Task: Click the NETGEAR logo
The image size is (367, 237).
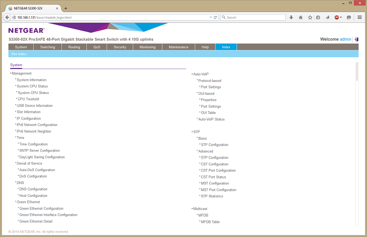Action: coord(26,30)
